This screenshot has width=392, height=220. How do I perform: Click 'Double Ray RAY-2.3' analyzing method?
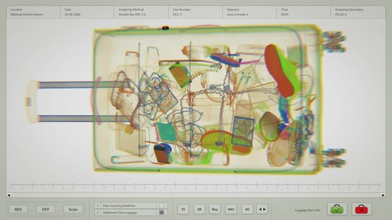point(132,15)
